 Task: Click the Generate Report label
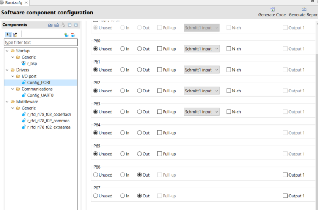[x=303, y=15]
